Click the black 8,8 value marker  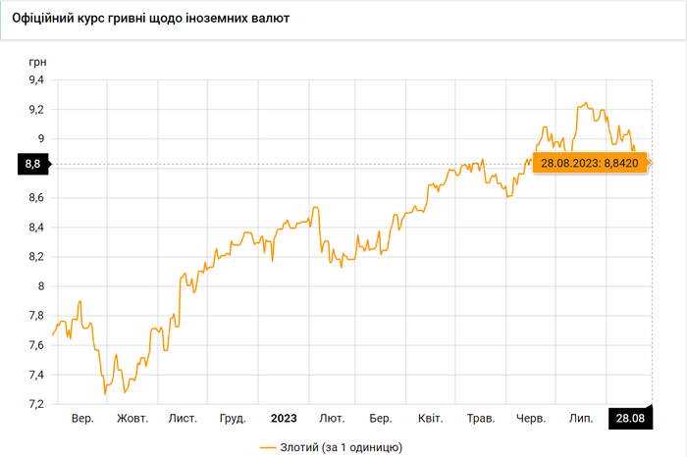[x=32, y=164]
